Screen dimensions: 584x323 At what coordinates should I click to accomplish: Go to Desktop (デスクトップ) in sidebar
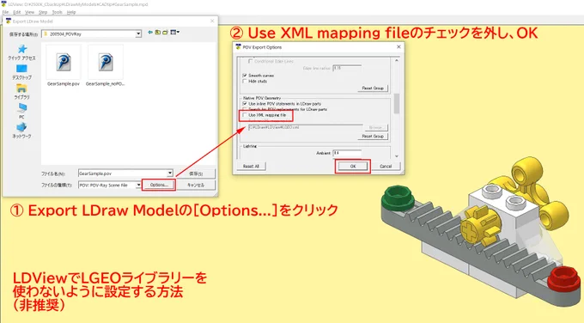click(x=21, y=72)
